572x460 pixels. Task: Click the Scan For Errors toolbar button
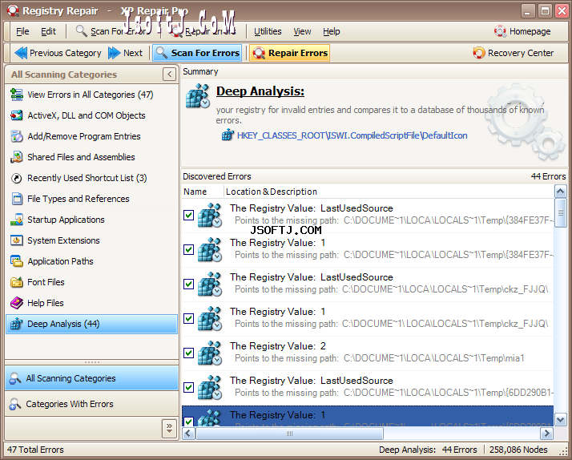pyautogui.click(x=197, y=53)
